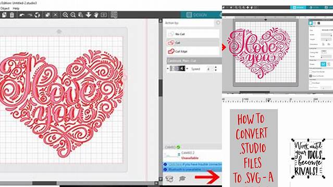Switch to the DESIGN tab
This screenshot has height=187, width=333.
coord(196,15)
